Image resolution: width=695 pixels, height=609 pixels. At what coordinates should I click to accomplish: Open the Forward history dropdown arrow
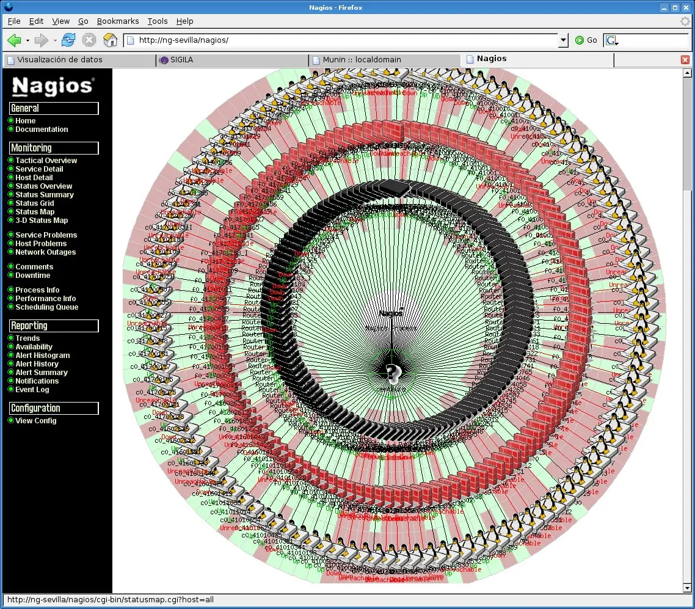click(x=55, y=40)
